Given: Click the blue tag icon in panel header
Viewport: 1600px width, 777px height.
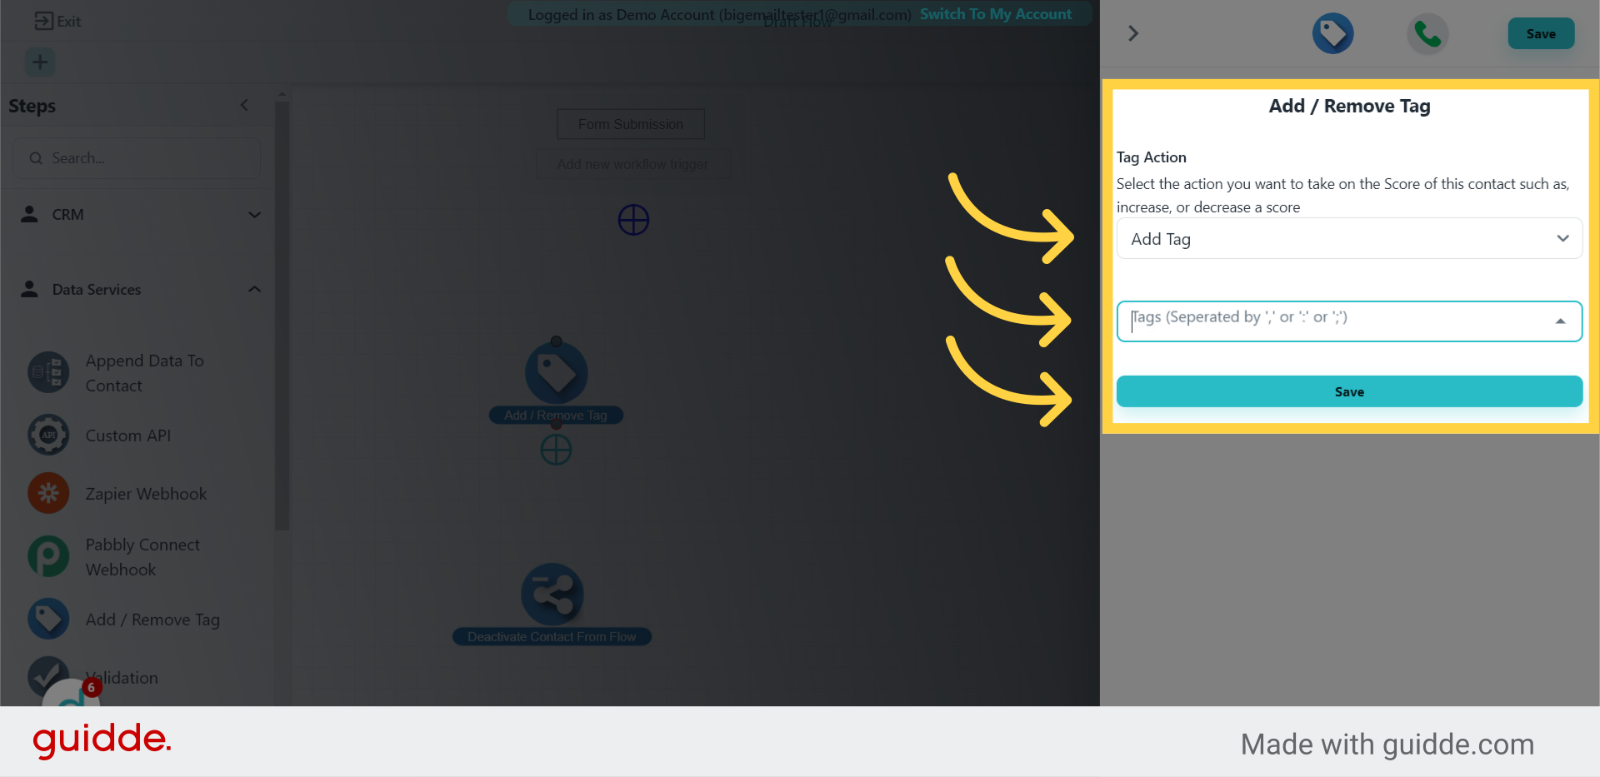Looking at the screenshot, I should pyautogui.click(x=1332, y=33).
